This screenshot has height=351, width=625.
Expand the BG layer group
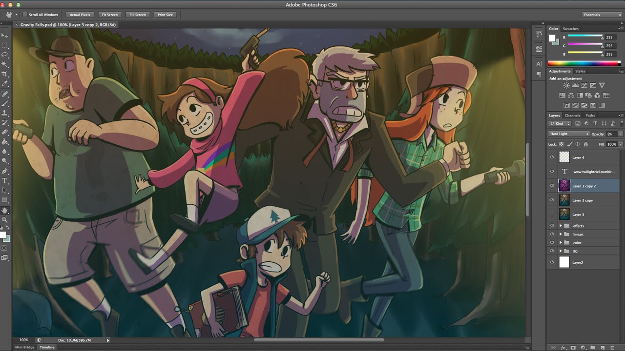pos(561,251)
